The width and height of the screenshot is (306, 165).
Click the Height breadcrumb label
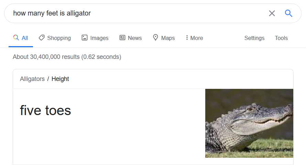point(60,79)
